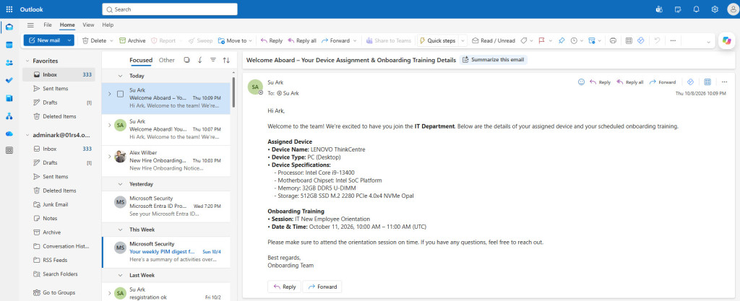
Task: Open the Org Explorer sidebar icon
Action: tap(9, 116)
